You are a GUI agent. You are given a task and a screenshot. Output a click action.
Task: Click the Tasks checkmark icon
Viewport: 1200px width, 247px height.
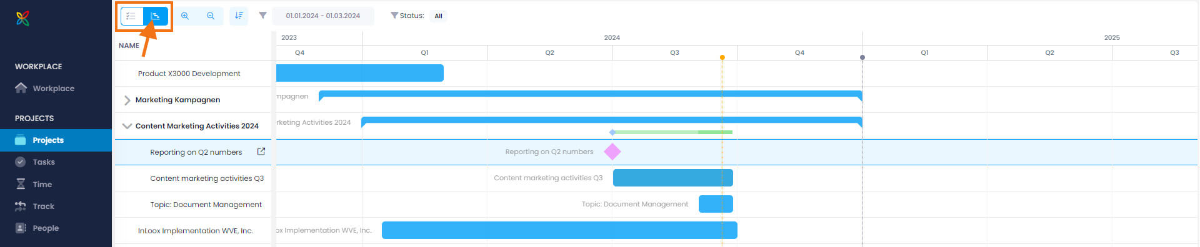point(21,162)
